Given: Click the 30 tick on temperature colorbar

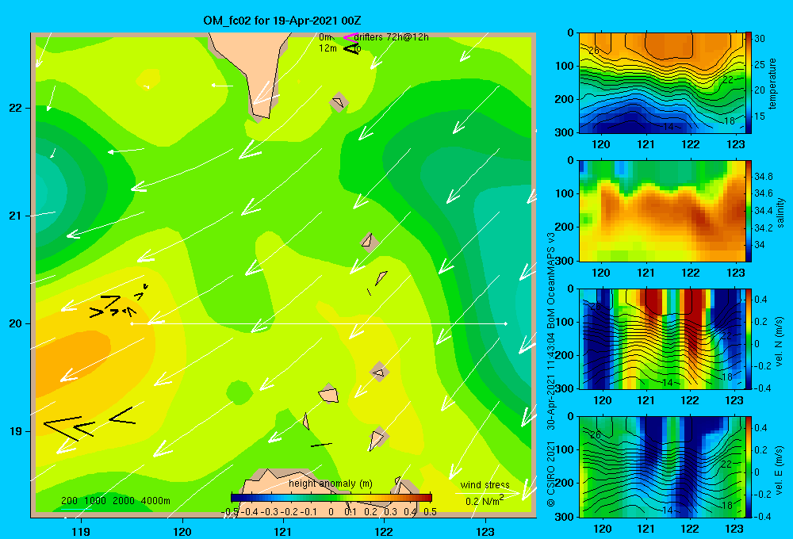Looking at the screenshot, I should click(x=759, y=38).
